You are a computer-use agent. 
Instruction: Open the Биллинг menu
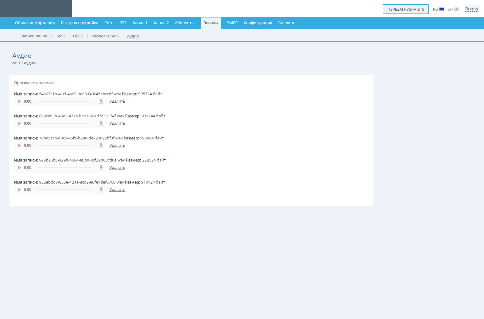pyautogui.click(x=286, y=23)
